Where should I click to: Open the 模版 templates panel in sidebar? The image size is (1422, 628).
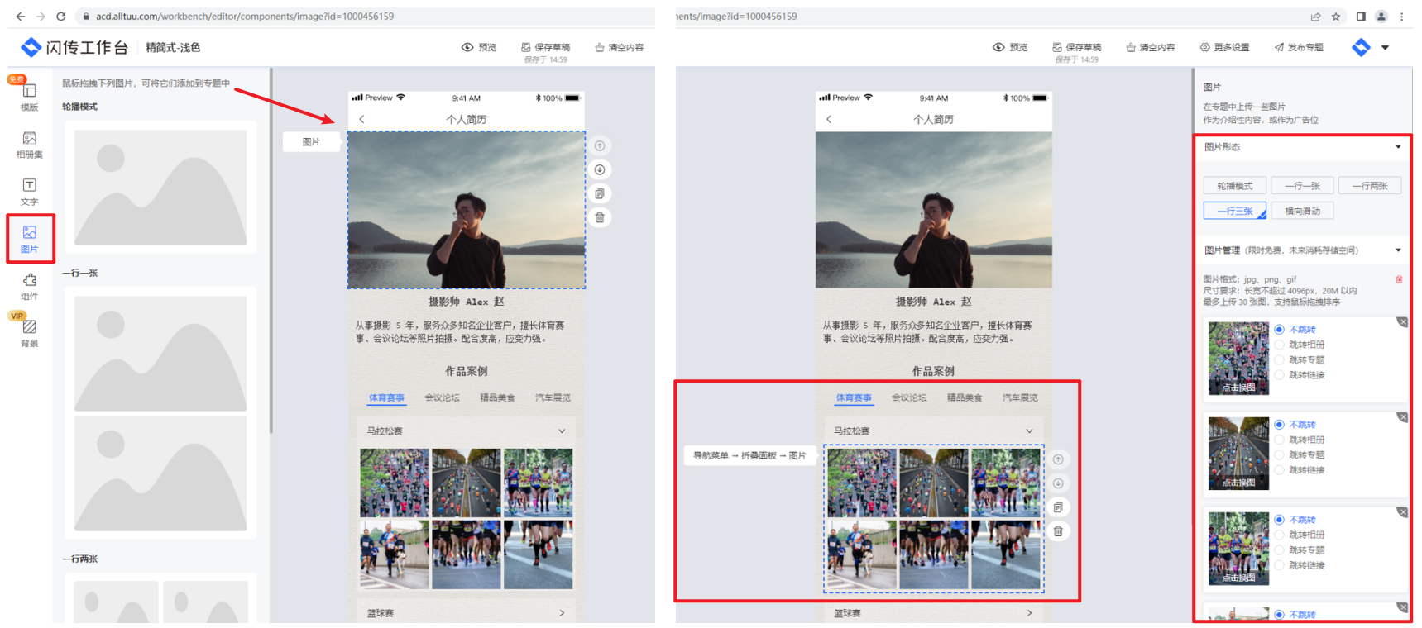click(x=29, y=97)
